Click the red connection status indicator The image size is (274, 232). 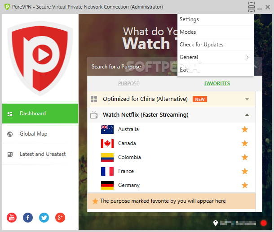[x=264, y=223]
